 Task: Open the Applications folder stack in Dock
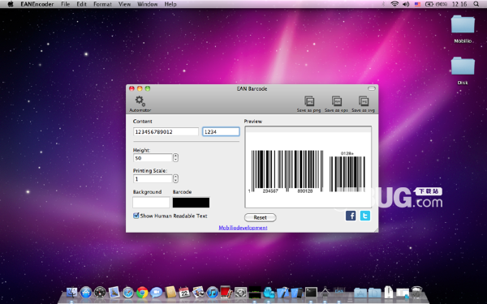(360, 293)
